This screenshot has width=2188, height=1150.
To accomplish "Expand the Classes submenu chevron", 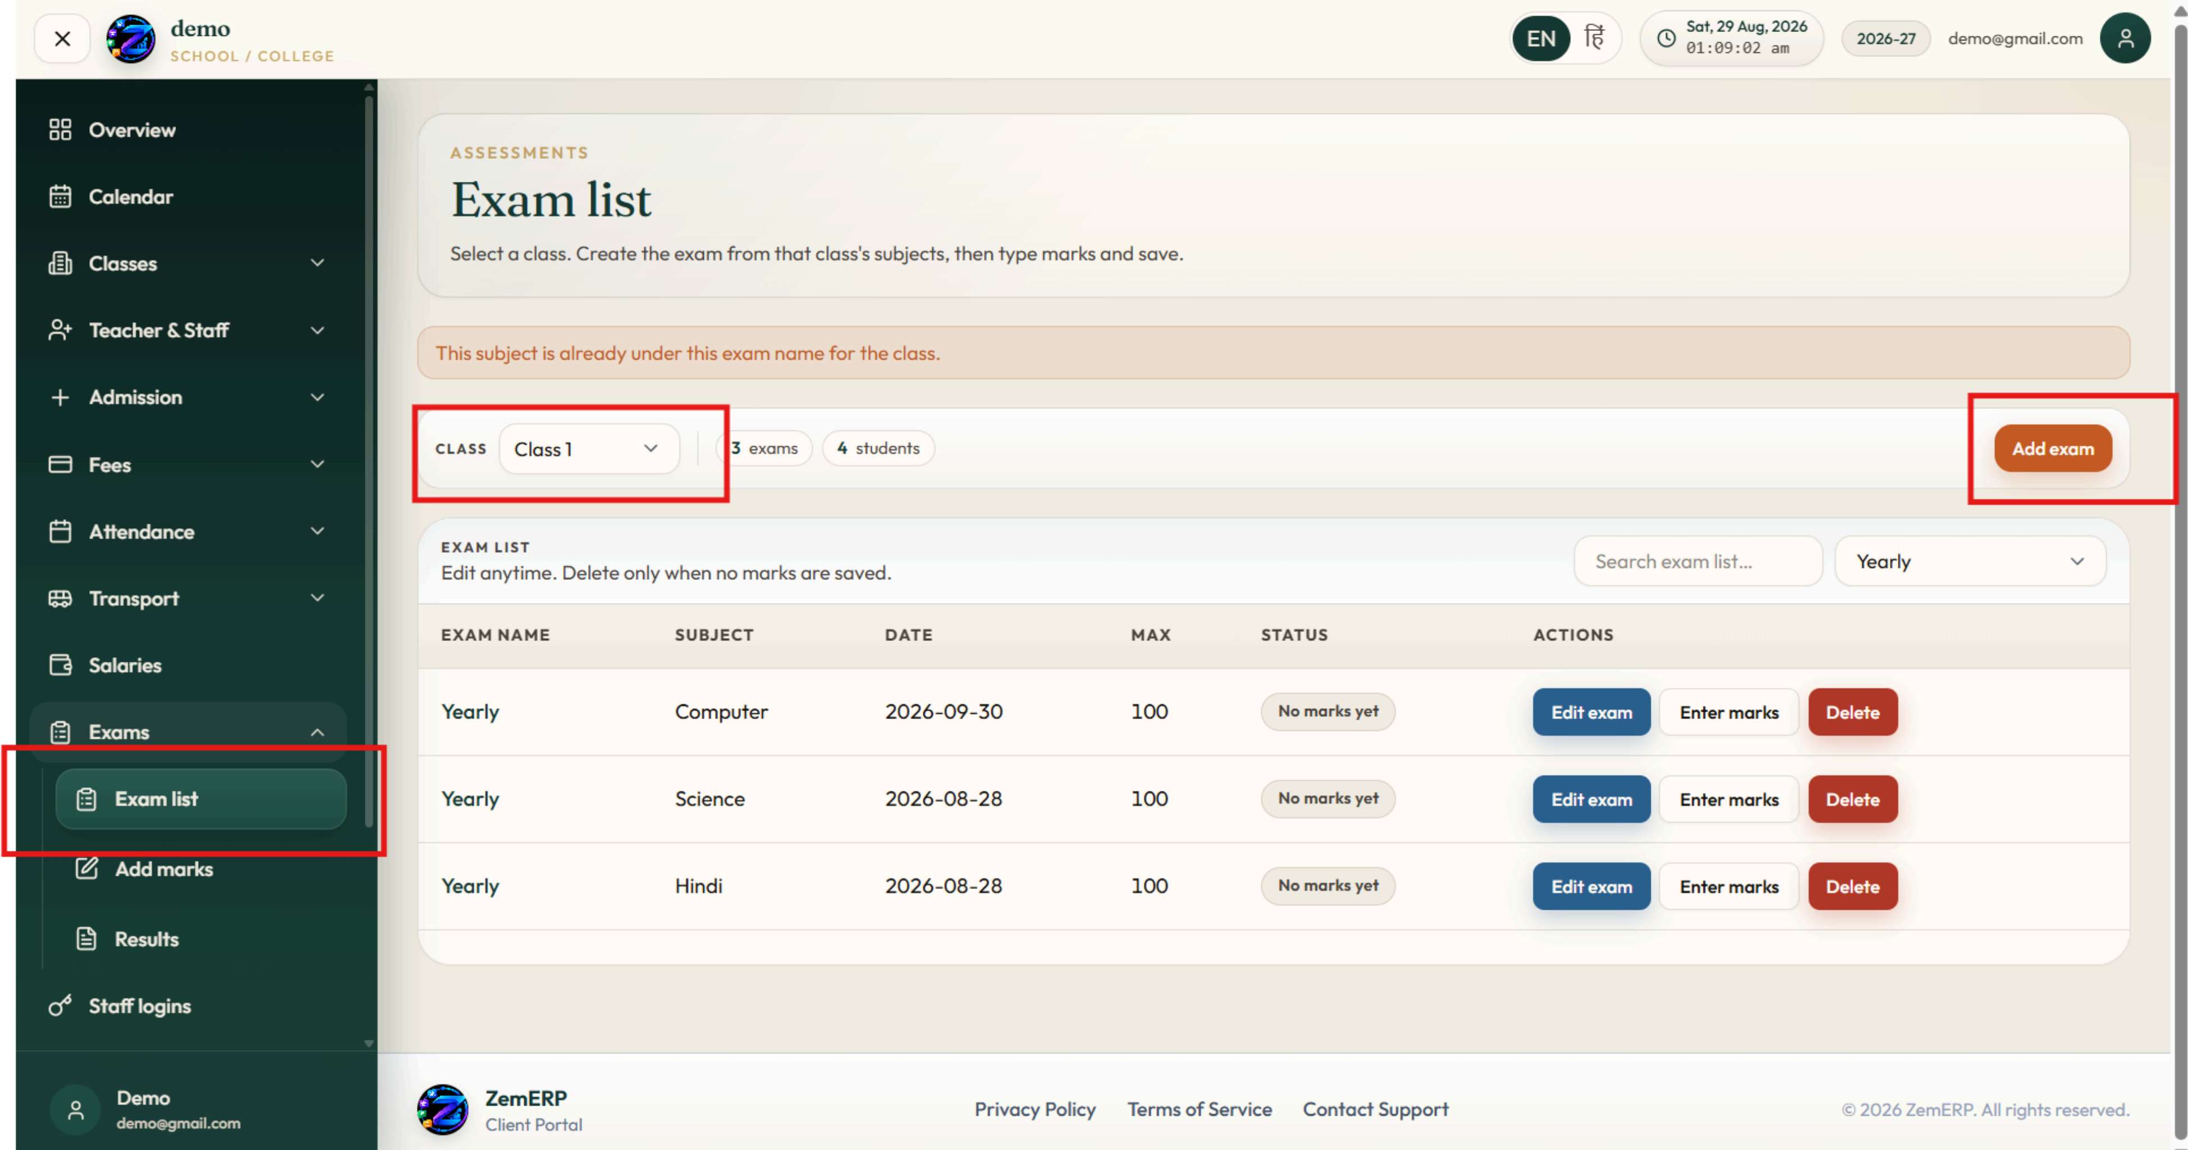I will point(317,263).
